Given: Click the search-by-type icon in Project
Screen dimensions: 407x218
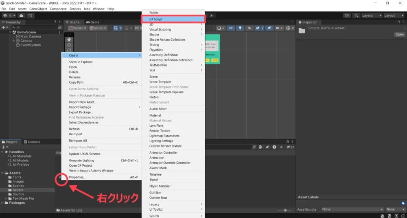Looking at the screenshot, I should 260,147.
